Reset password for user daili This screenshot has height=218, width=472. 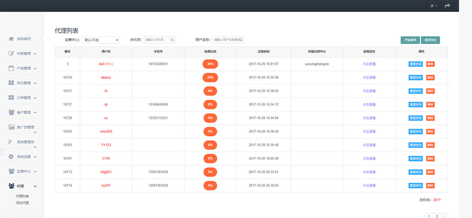pyautogui.click(x=416, y=64)
